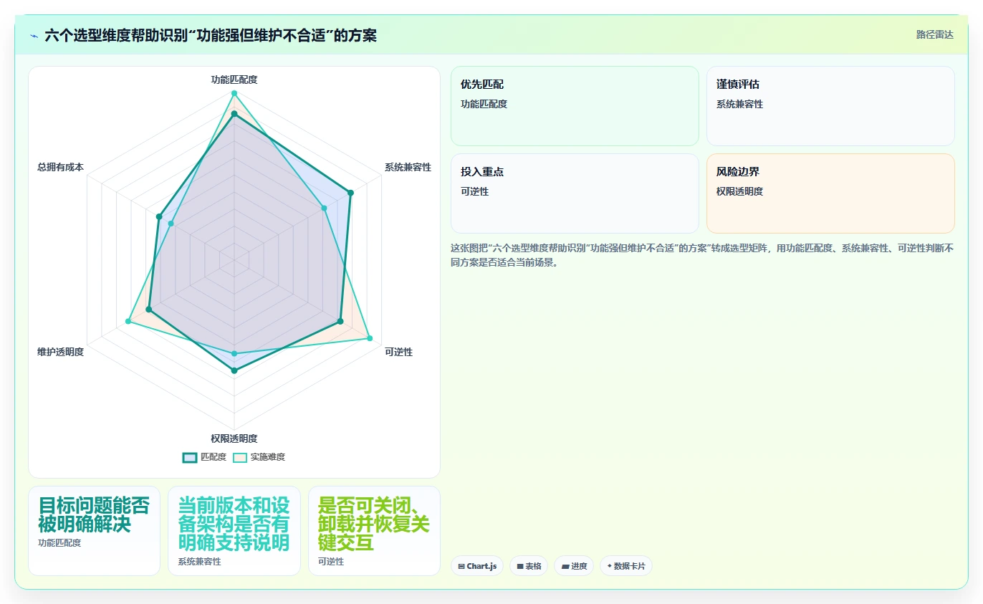Click the 实施难度 point on 维护透明度 axis
Image resolution: width=983 pixels, height=604 pixels.
click(128, 321)
